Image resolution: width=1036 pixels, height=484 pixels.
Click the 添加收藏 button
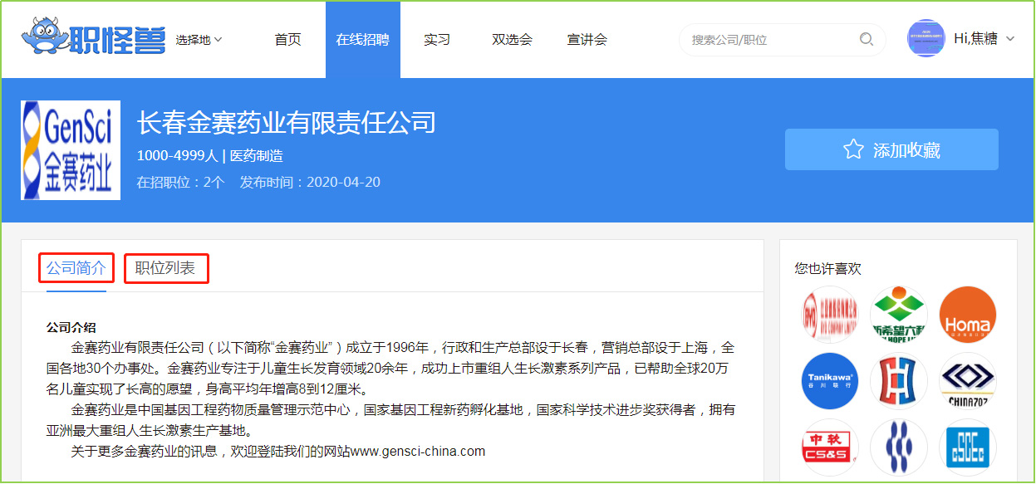(891, 149)
